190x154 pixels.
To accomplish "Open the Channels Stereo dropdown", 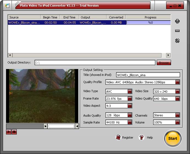I will point(178,115).
